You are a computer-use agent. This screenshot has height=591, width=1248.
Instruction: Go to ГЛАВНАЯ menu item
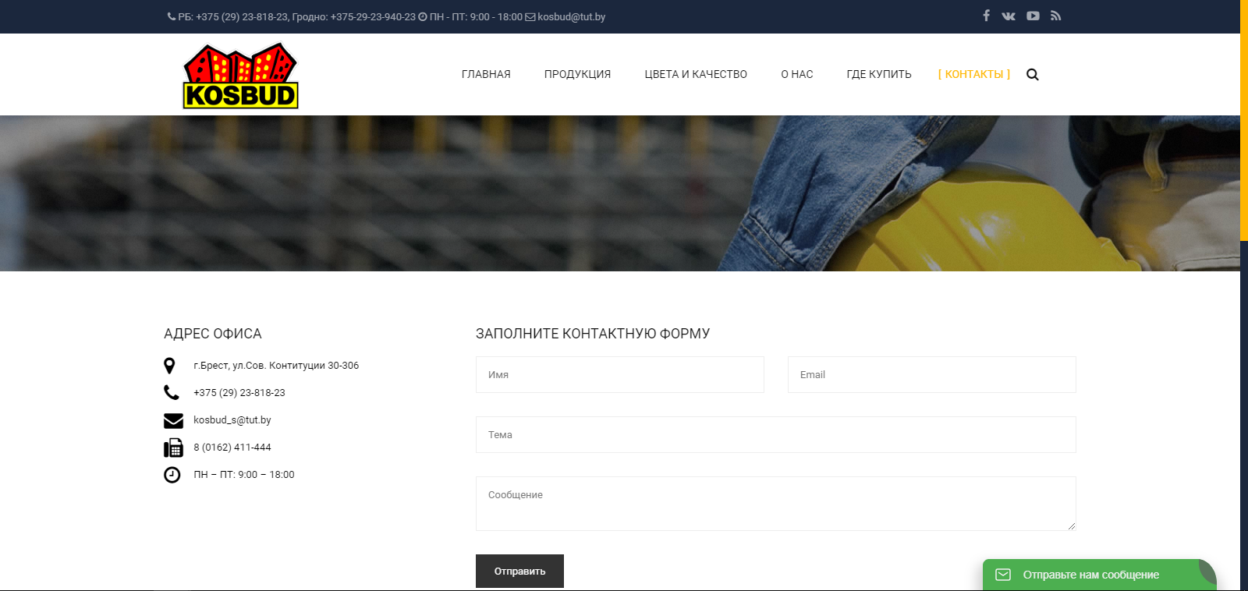[x=486, y=74]
